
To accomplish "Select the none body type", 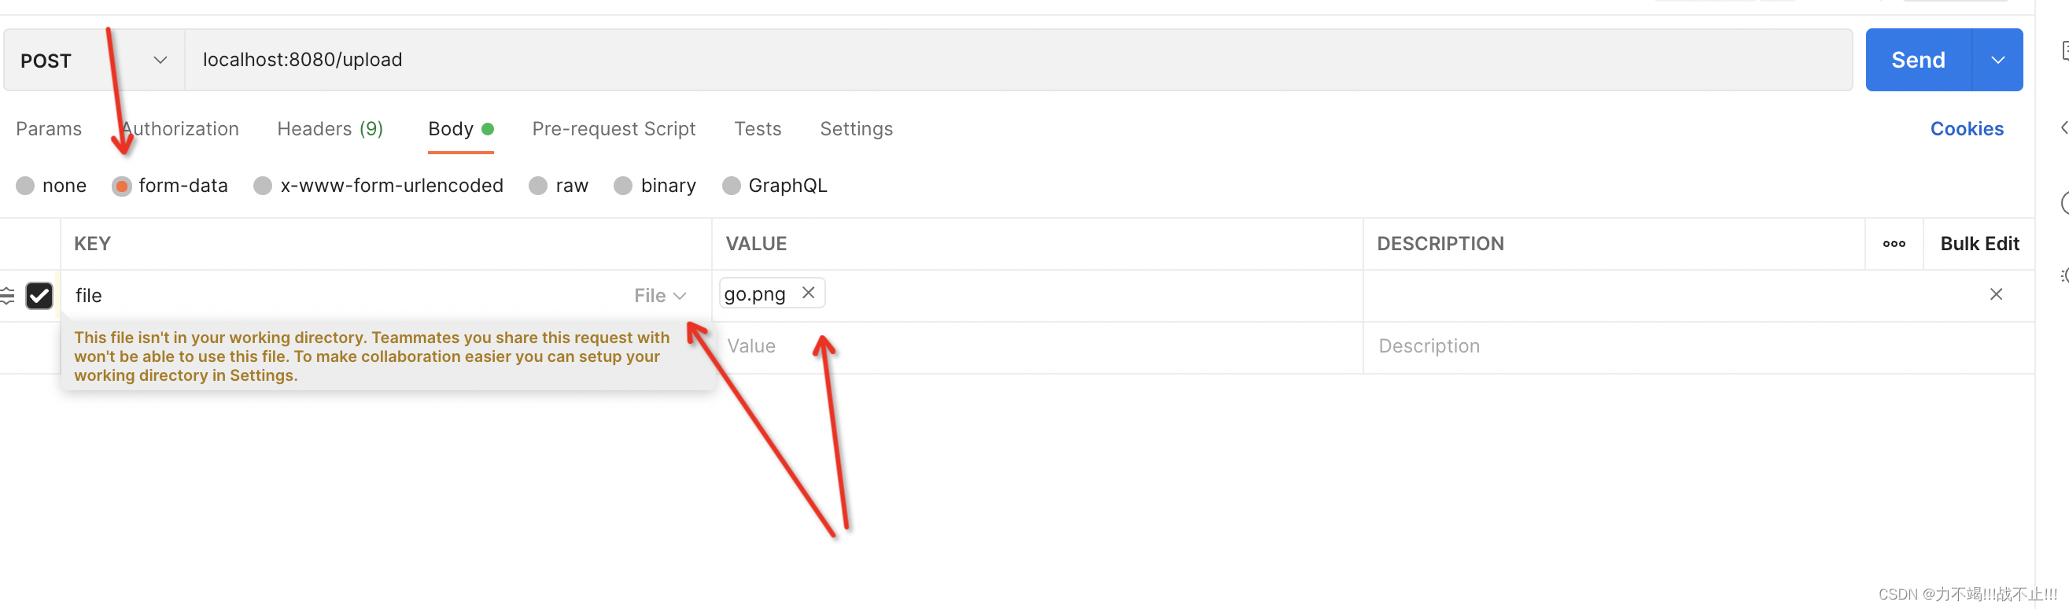I will click(26, 186).
